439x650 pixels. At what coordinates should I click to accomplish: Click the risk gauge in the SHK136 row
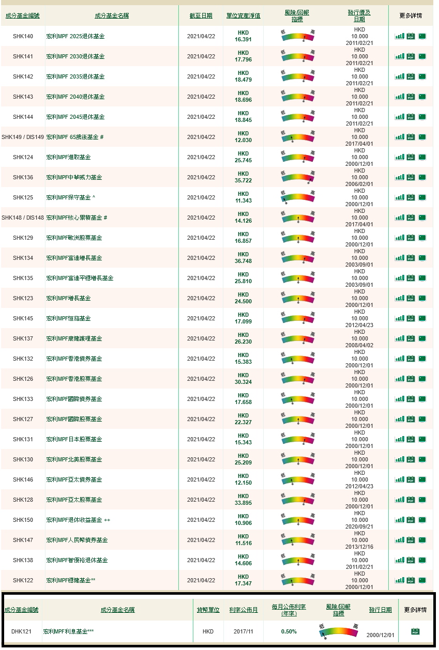pos(298,177)
